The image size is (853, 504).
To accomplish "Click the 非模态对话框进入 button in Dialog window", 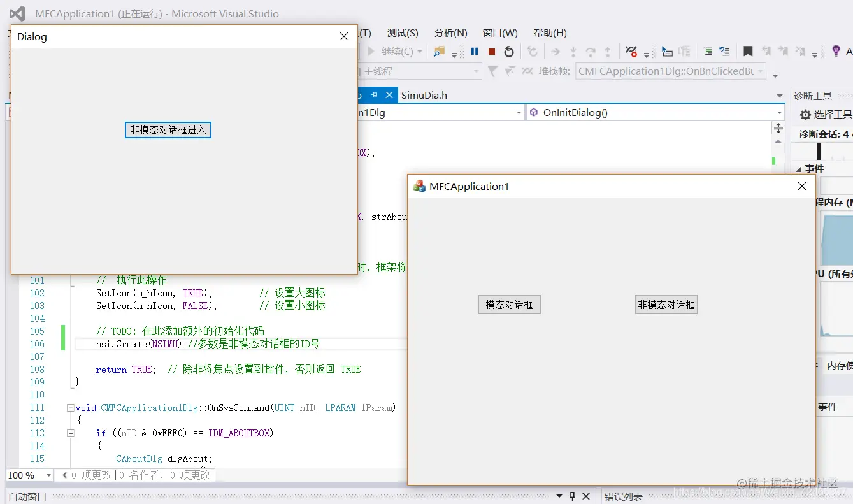I will pos(168,129).
